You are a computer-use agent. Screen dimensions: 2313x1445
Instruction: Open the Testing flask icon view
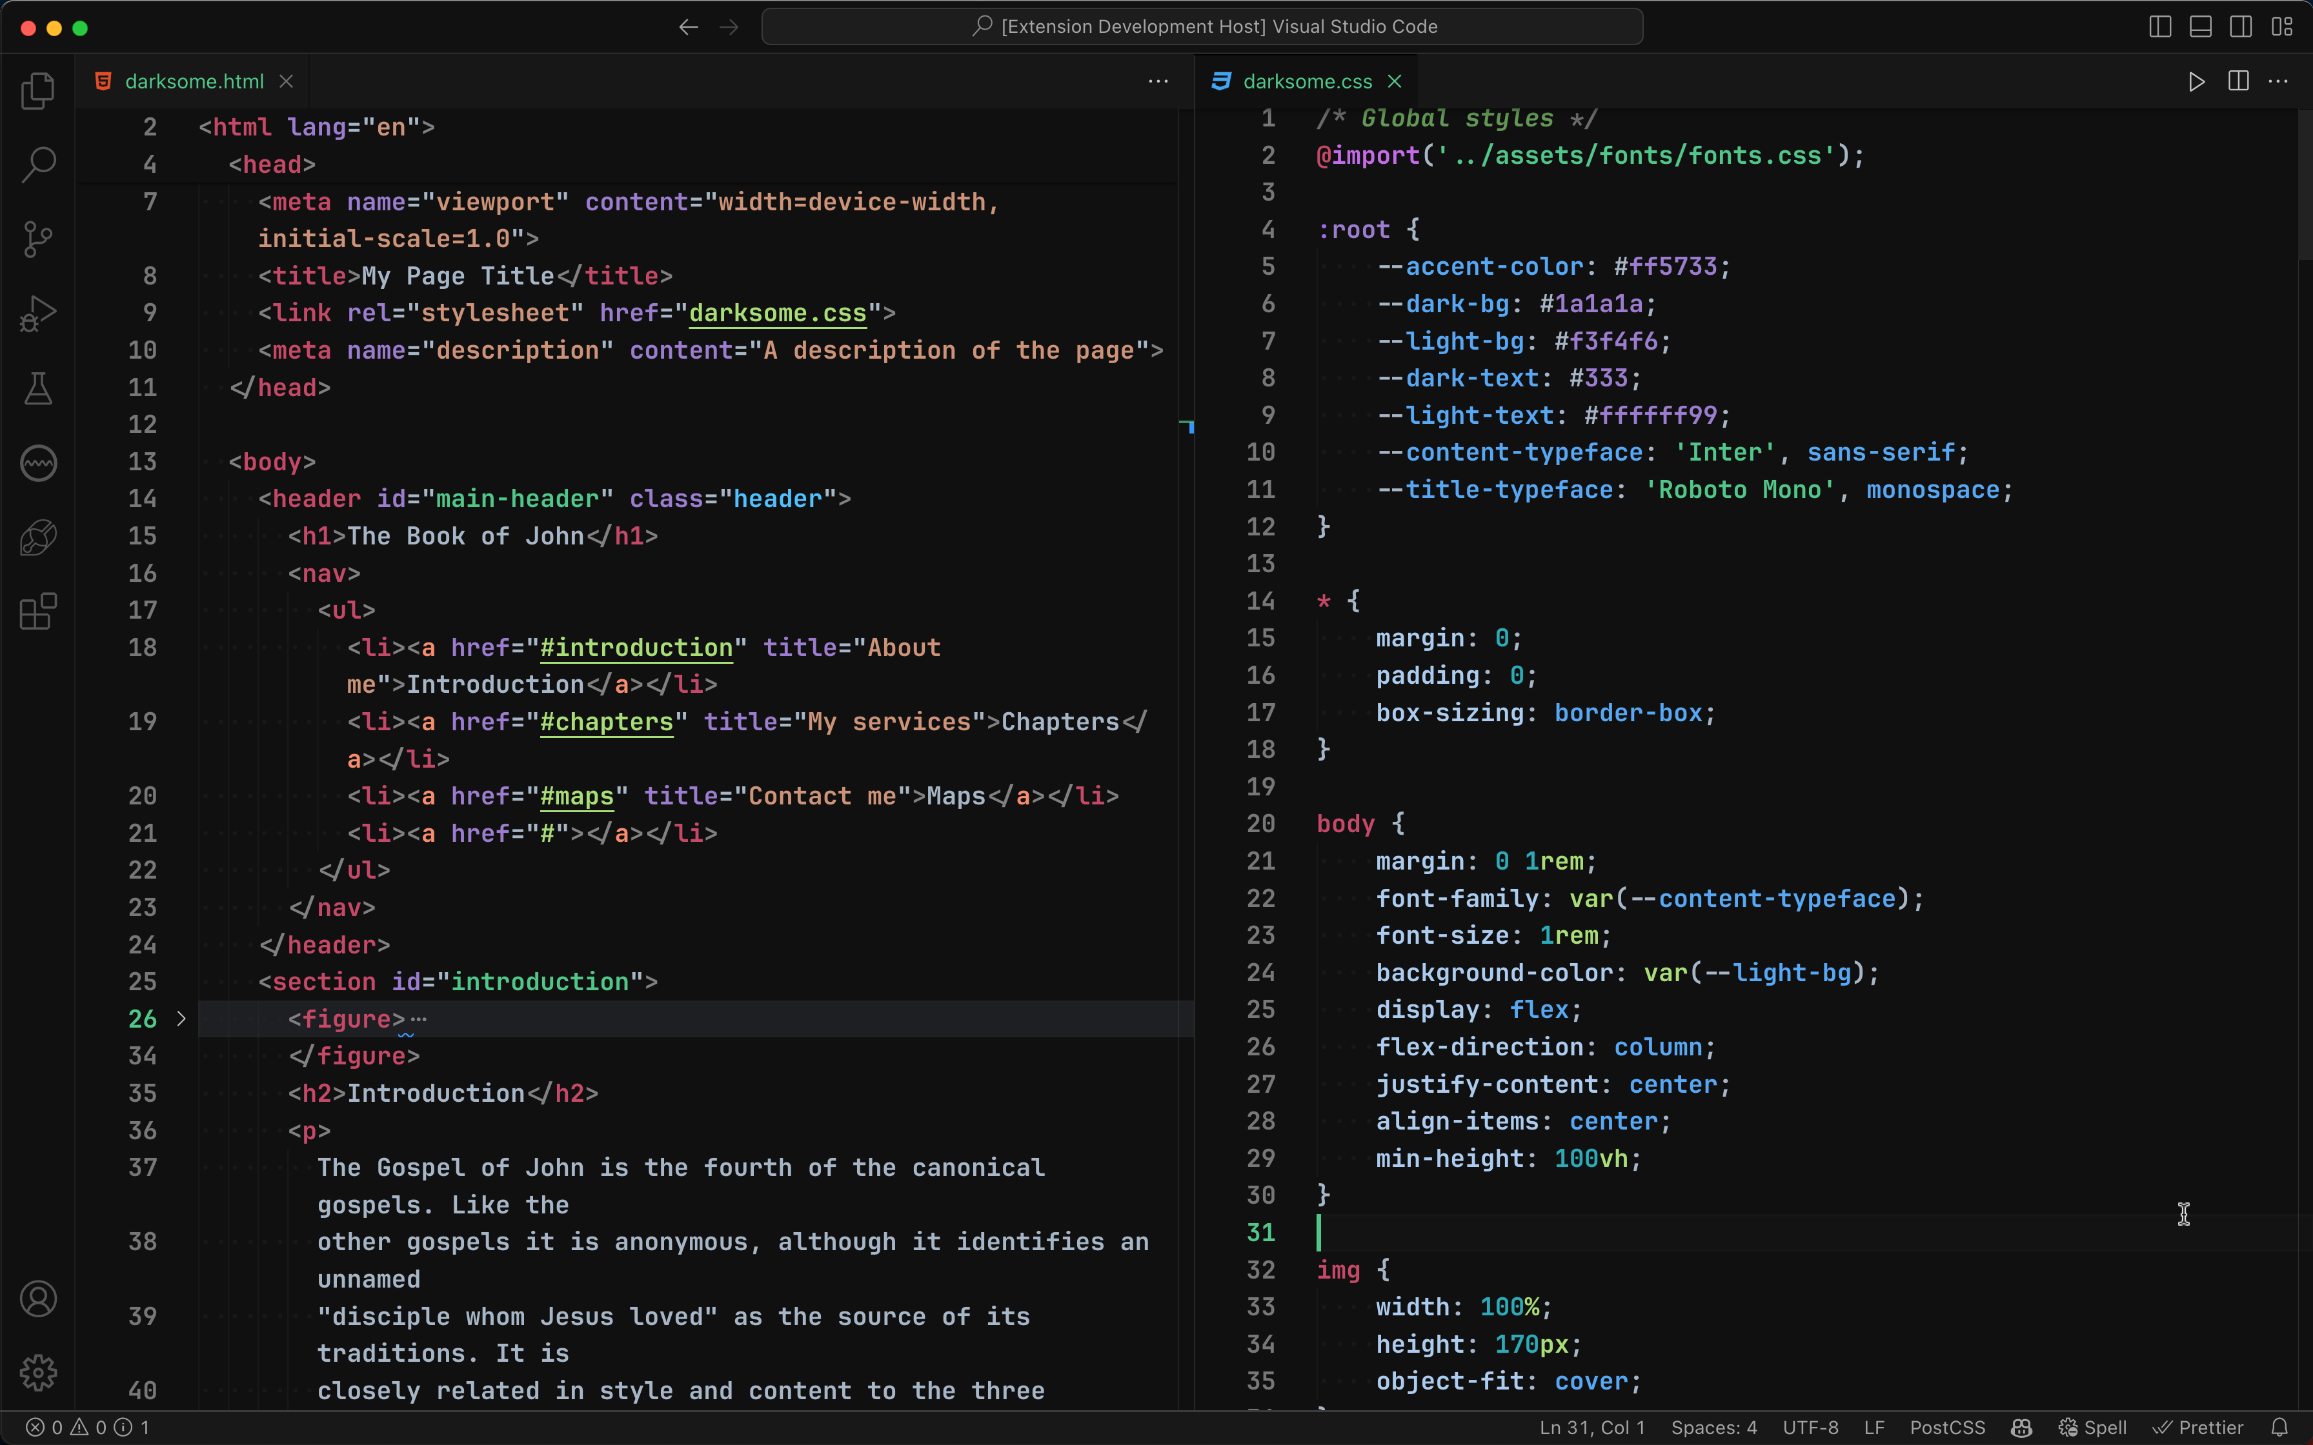[x=38, y=388]
